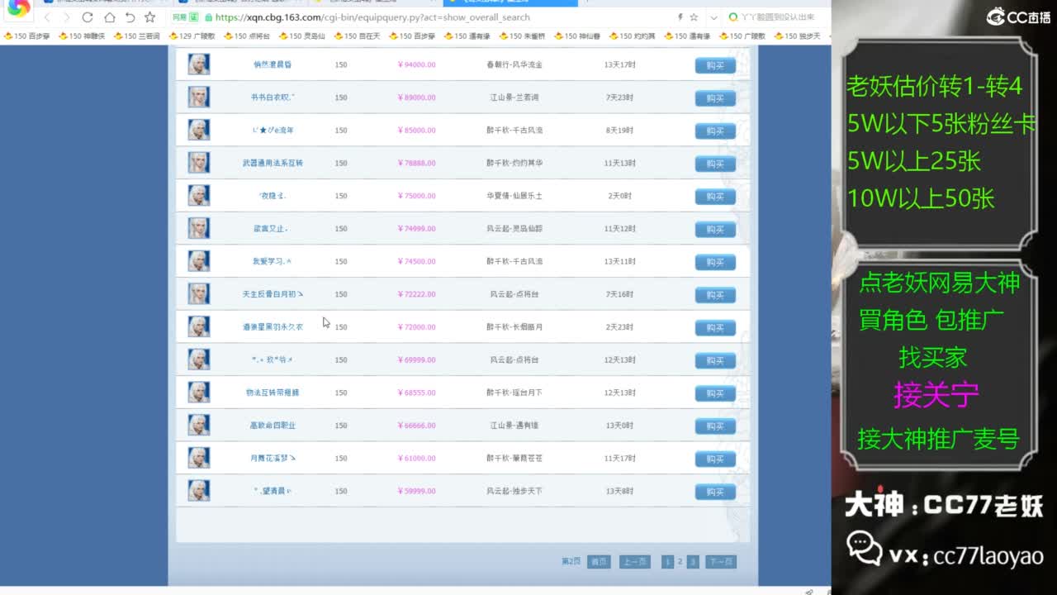Image resolution: width=1057 pixels, height=595 pixels.
Task: Buy the ¥89000.00 listing
Action: click(714, 98)
